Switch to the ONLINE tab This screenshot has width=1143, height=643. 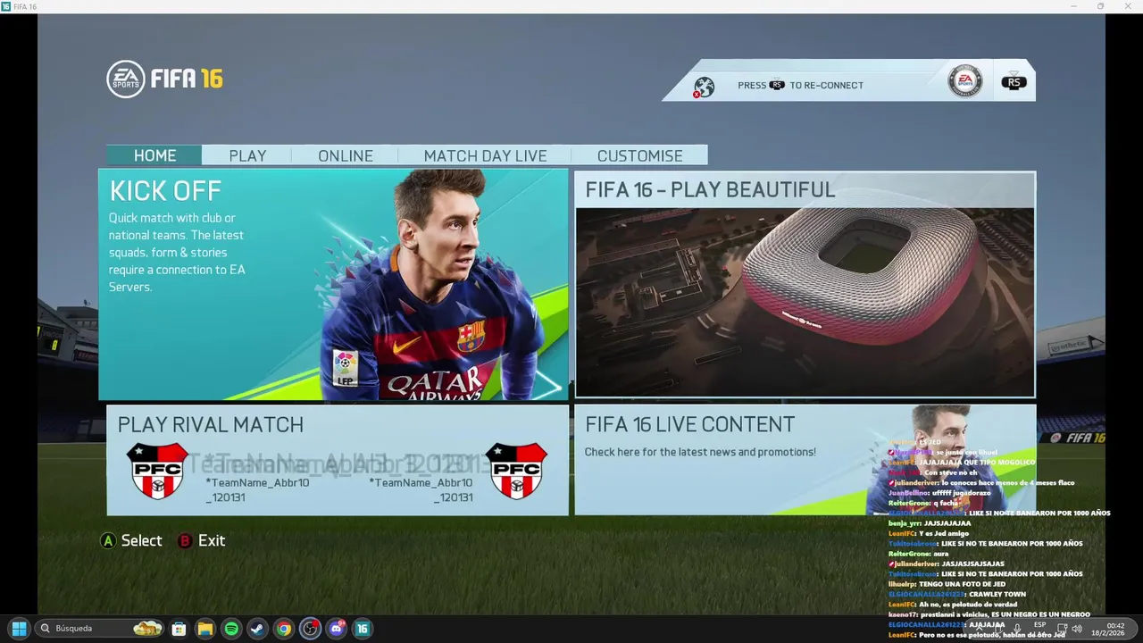pos(346,155)
